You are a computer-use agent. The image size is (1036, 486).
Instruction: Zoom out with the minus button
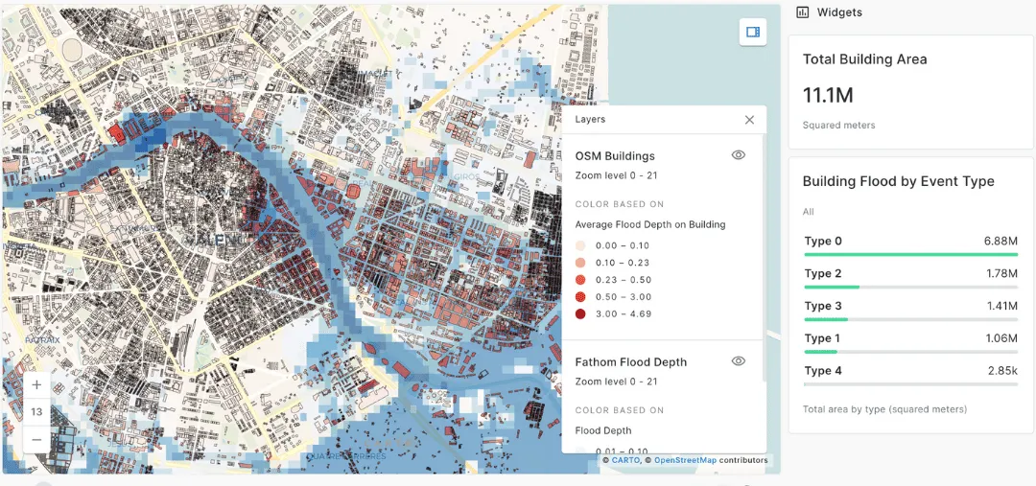36,439
